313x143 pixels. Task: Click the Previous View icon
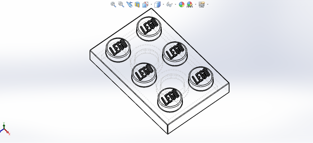pos(129,4)
